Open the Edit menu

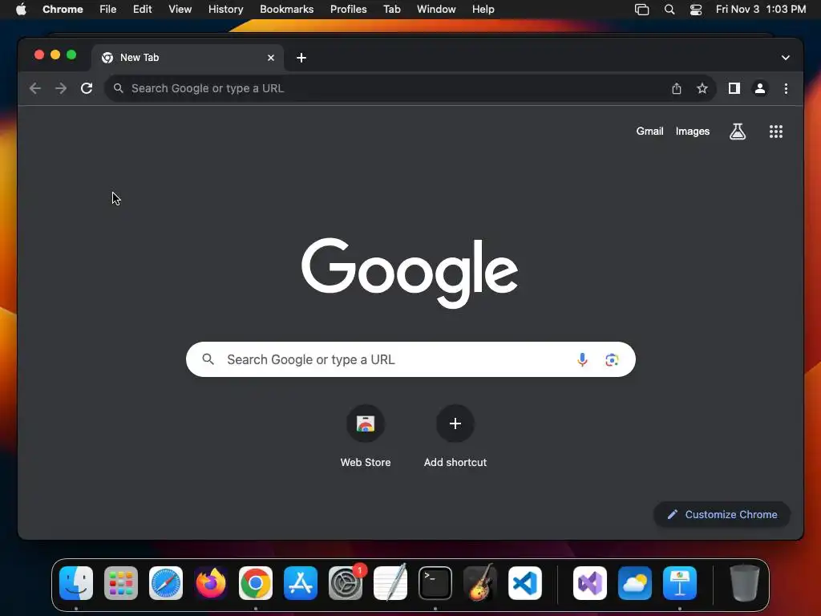click(143, 10)
